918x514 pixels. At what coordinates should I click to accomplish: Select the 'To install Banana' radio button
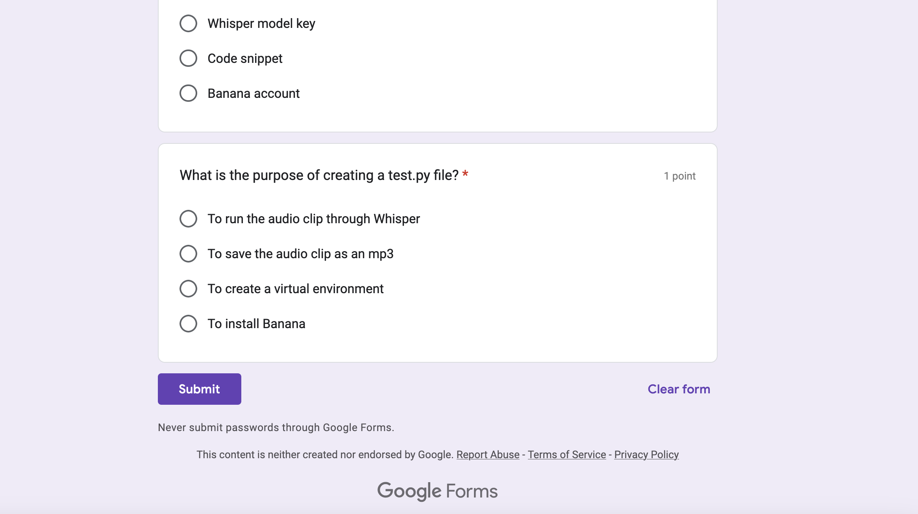coord(188,324)
